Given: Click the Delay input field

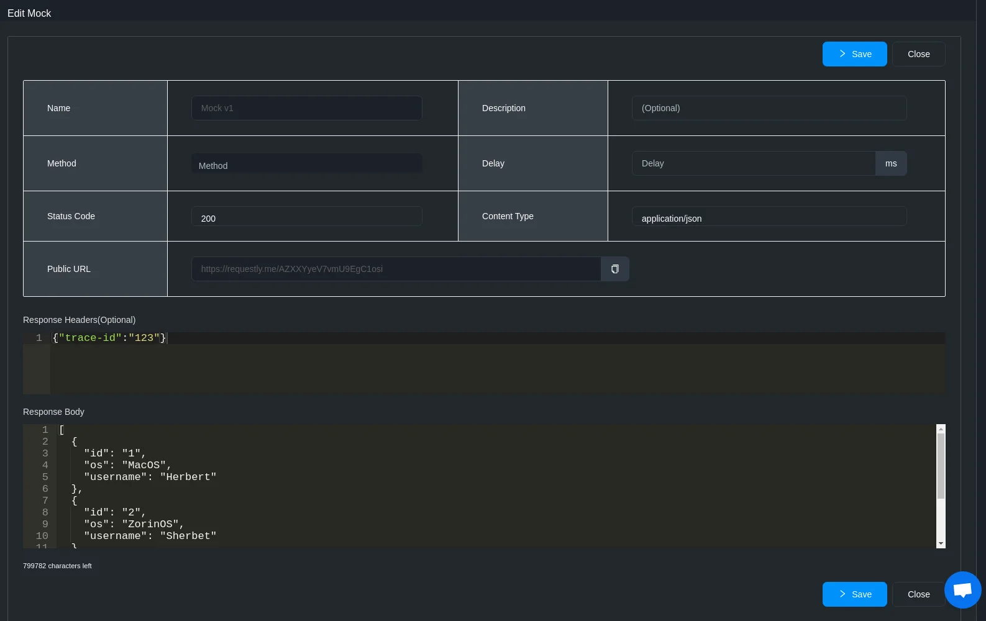Looking at the screenshot, I should tap(754, 163).
